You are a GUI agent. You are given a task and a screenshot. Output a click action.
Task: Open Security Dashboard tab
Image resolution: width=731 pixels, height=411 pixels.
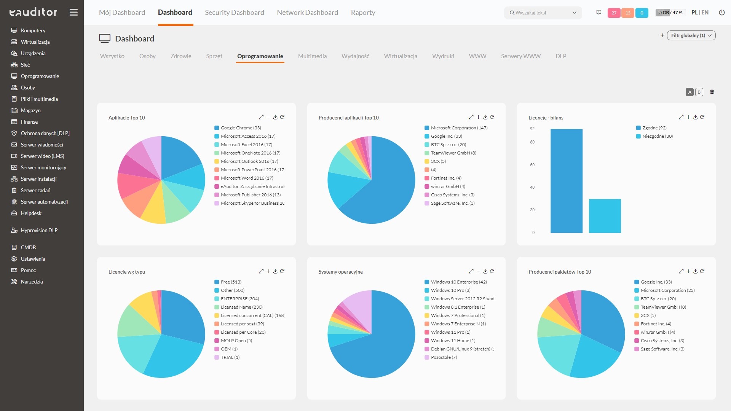234,13
